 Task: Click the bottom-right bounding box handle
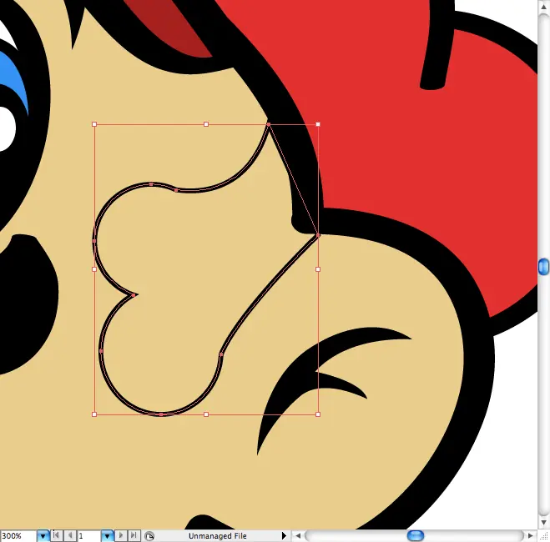point(318,414)
